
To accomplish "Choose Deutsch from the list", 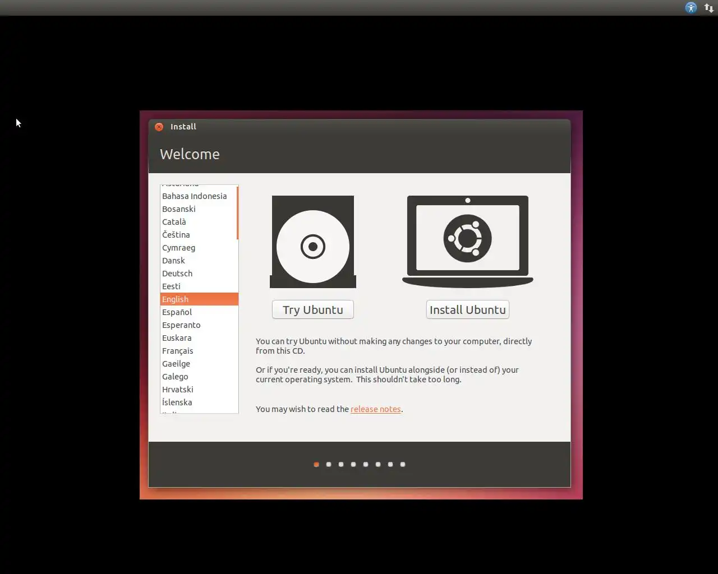I will pos(199,274).
